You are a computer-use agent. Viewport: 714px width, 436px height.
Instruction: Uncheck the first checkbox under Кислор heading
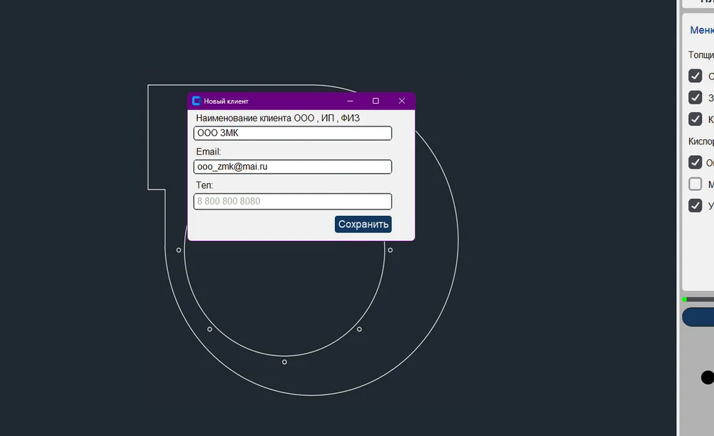pyautogui.click(x=695, y=162)
